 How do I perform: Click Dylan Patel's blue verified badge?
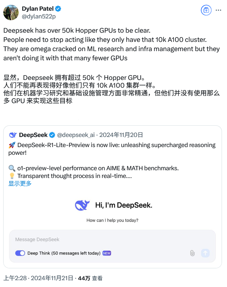58,9
